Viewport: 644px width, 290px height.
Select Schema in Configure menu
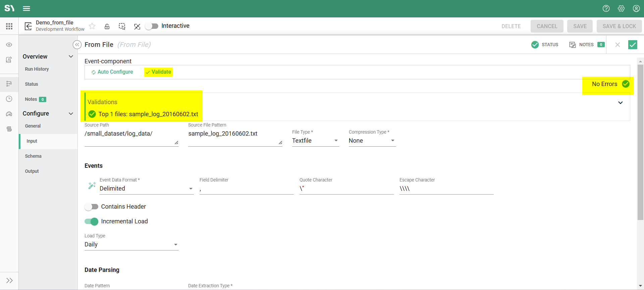coord(33,156)
